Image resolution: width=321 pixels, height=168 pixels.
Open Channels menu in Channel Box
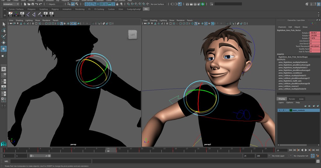282,27
